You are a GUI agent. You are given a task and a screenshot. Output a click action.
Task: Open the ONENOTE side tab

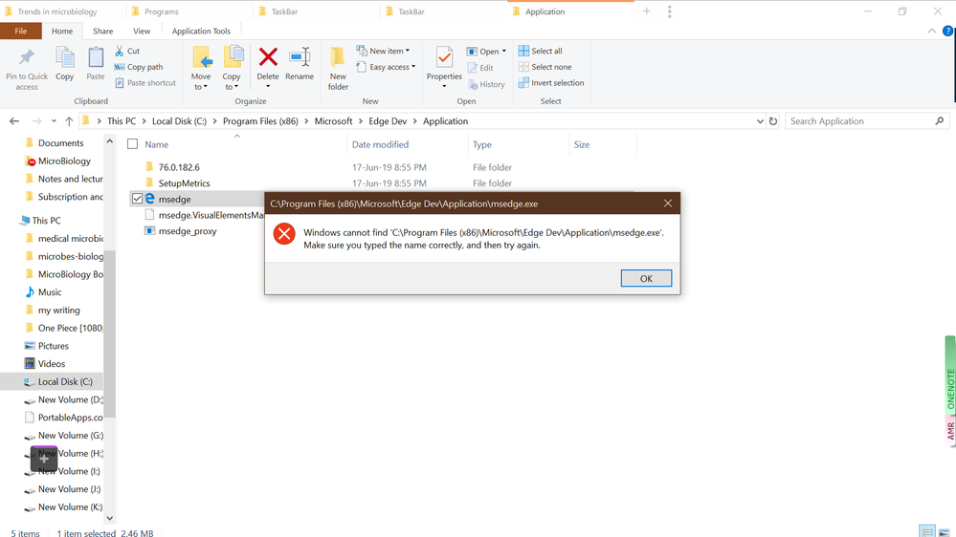pyautogui.click(x=950, y=375)
